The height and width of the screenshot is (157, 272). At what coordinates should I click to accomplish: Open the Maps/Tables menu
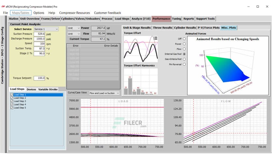20,13
